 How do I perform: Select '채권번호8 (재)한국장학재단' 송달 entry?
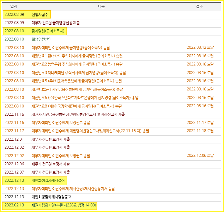(x=77, y=106)
